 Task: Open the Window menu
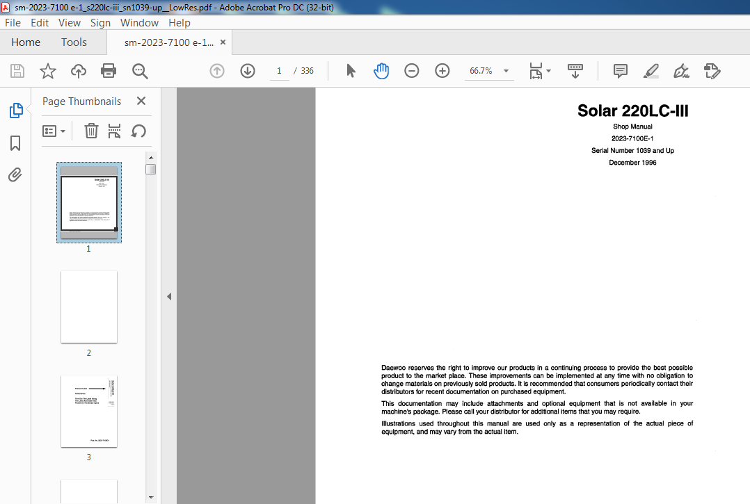[x=139, y=22]
